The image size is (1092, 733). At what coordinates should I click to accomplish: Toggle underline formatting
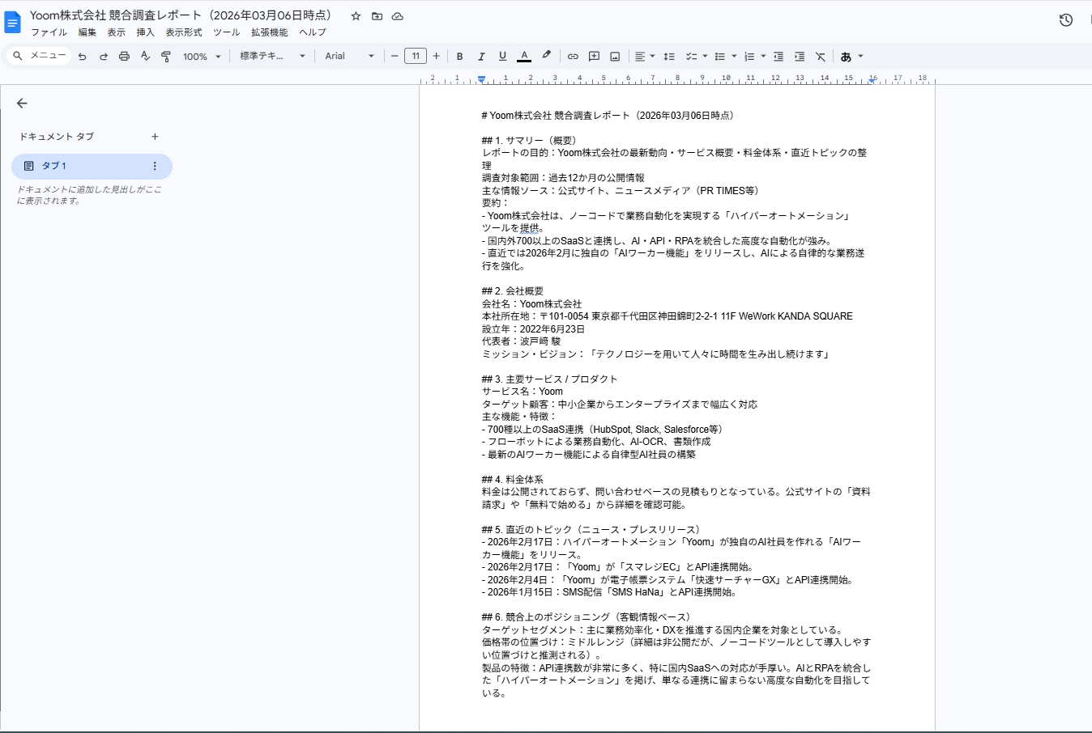(502, 57)
